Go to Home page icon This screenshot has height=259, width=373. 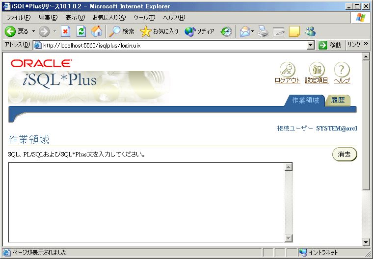tap(97, 31)
